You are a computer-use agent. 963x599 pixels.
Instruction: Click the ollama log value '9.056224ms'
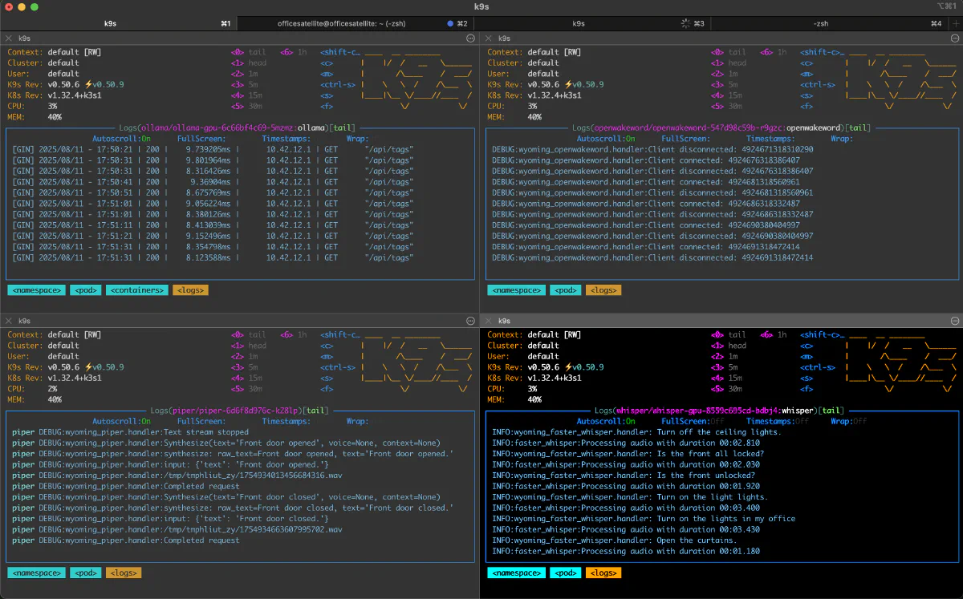click(207, 204)
